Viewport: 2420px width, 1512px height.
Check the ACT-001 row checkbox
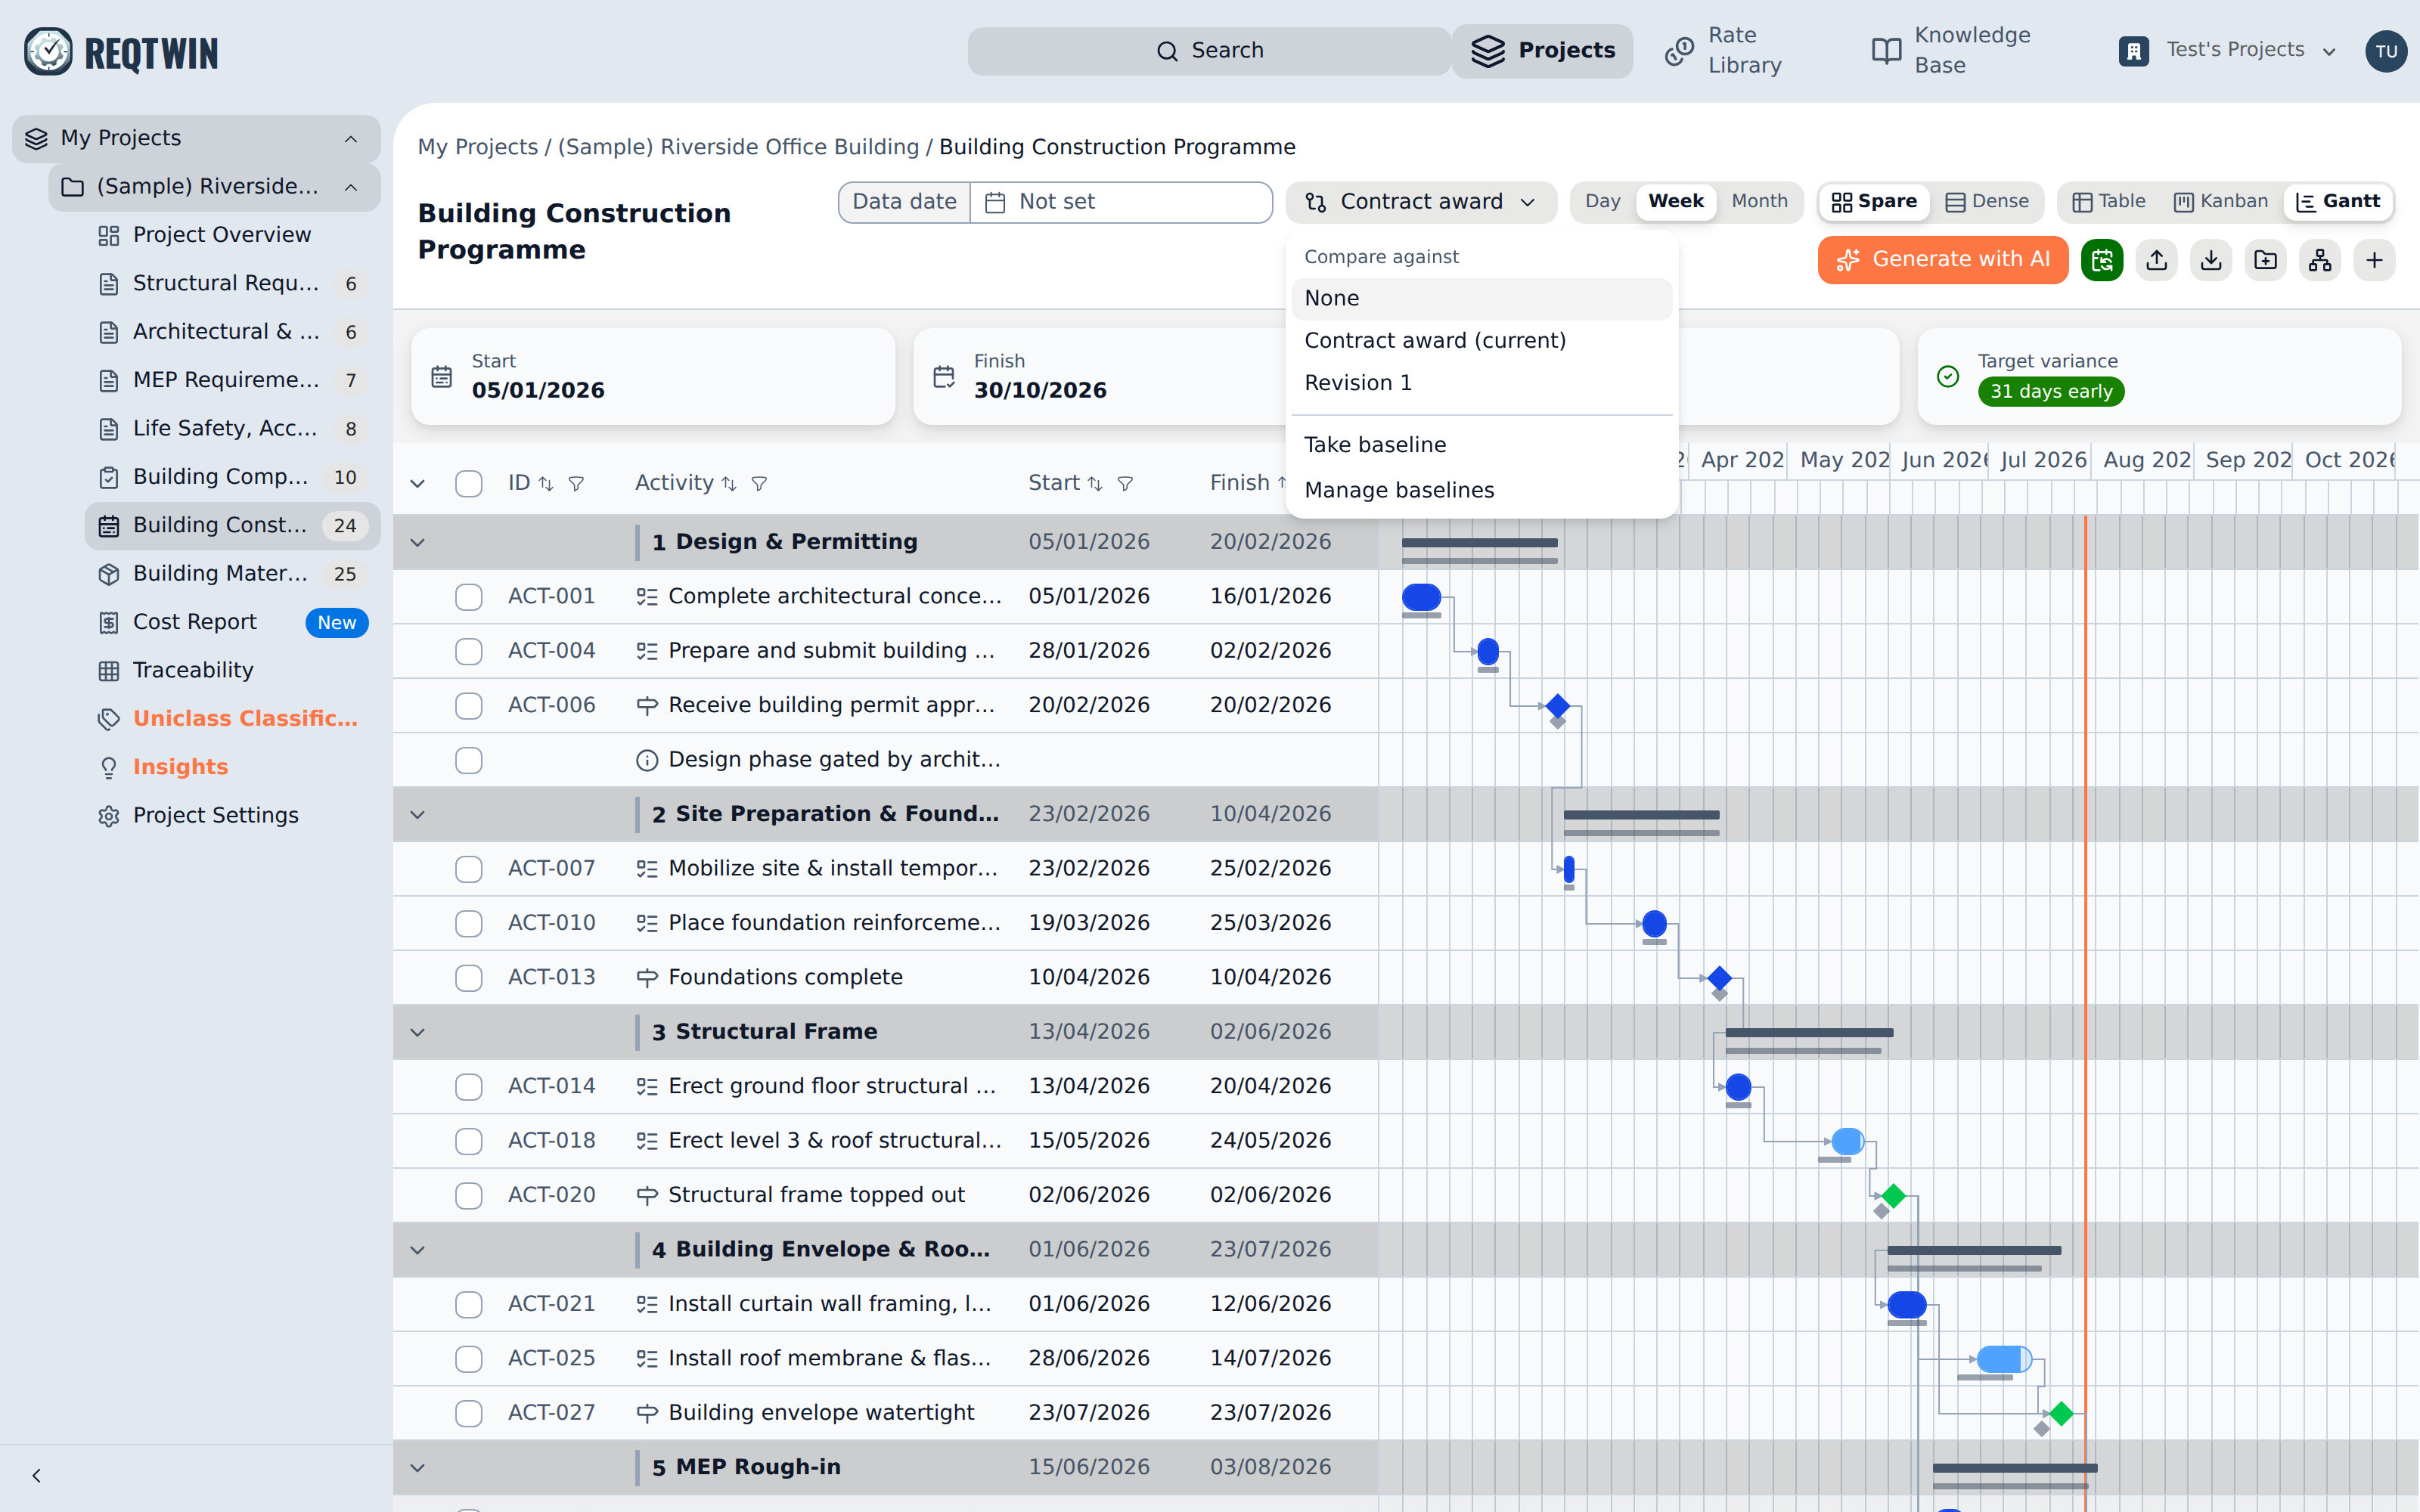point(468,597)
